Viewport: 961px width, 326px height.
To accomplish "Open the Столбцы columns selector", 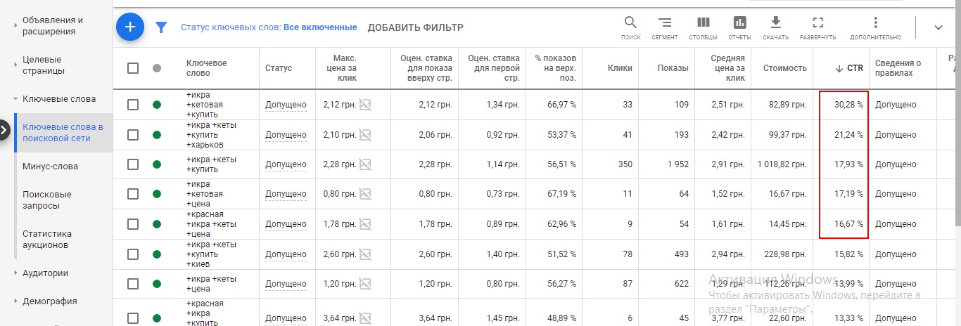I will pos(703,27).
